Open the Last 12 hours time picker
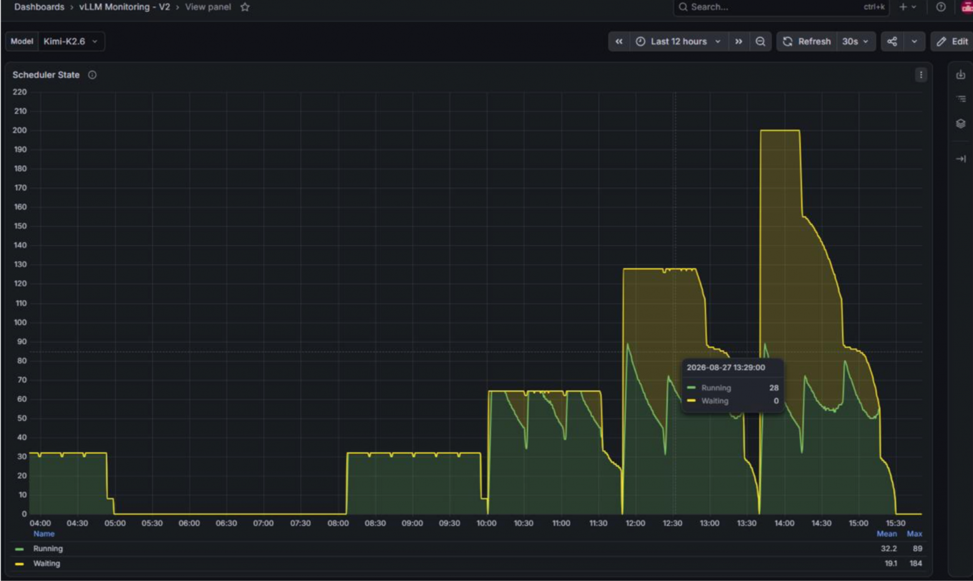 [679, 41]
